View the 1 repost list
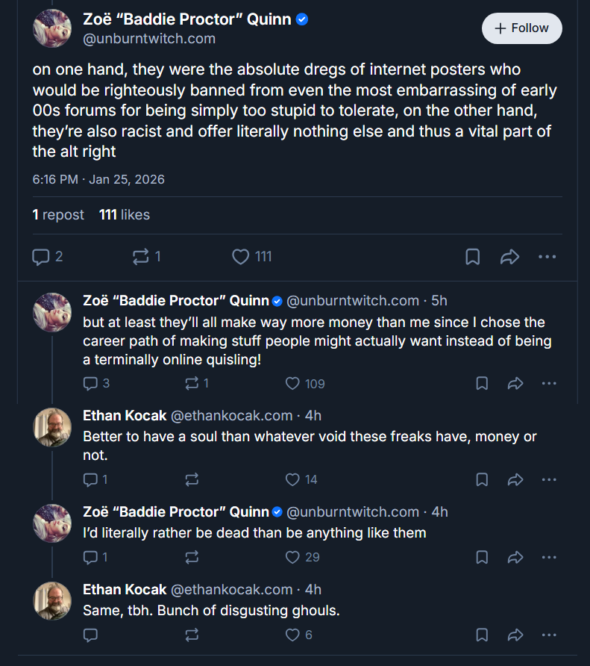 point(58,214)
